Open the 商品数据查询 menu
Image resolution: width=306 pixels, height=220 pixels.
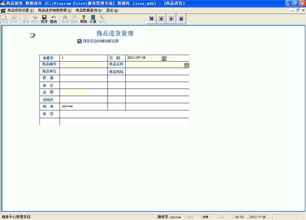[x=89, y=10]
